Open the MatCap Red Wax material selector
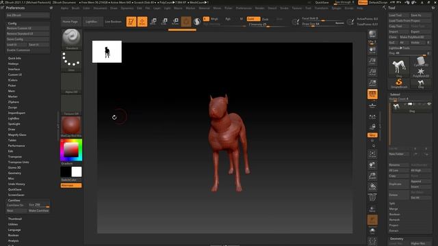 tap(71, 126)
